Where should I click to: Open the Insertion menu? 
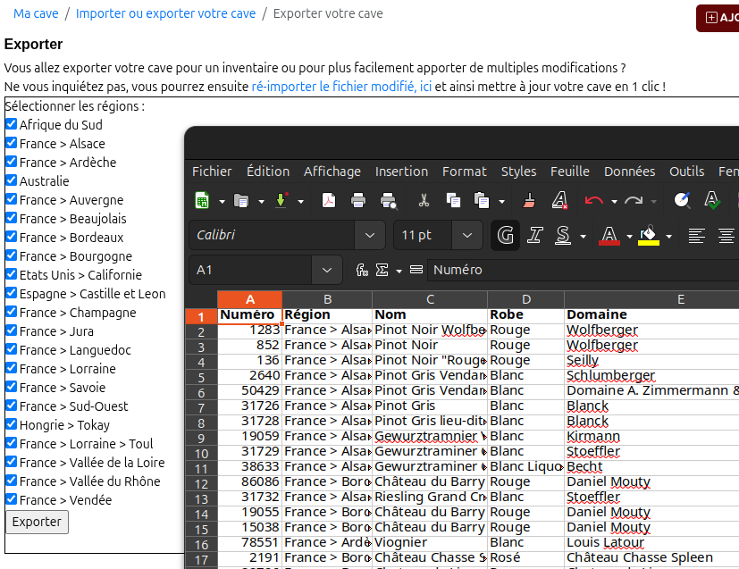click(401, 172)
